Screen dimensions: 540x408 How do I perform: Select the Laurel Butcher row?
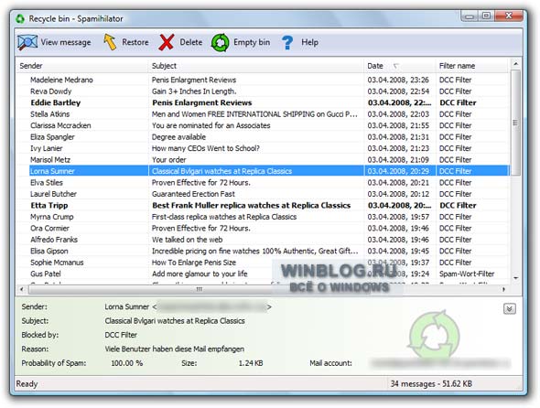263,194
